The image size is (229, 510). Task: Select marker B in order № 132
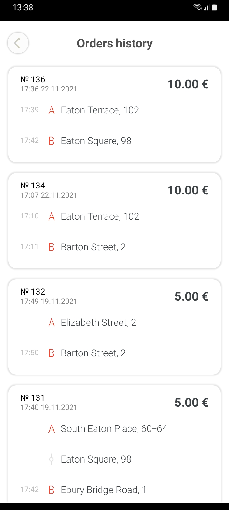(x=52, y=353)
